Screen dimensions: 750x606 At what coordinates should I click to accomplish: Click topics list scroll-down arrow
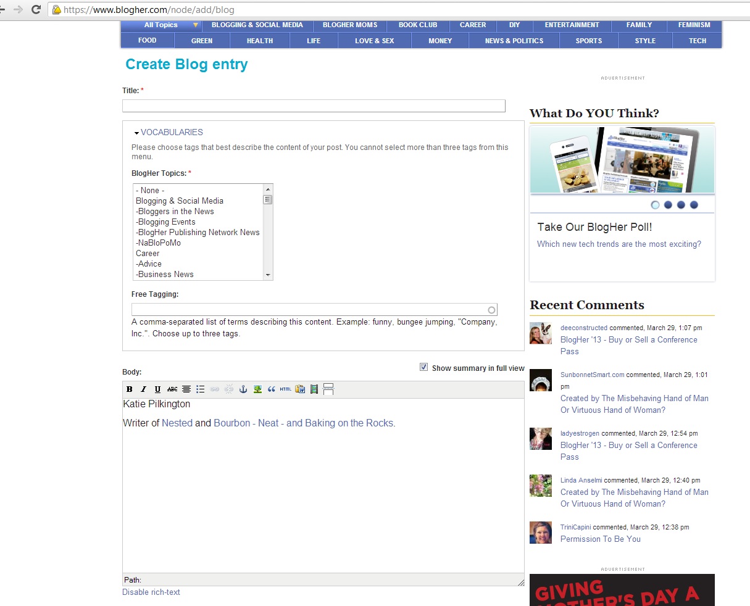click(x=268, y=275)
